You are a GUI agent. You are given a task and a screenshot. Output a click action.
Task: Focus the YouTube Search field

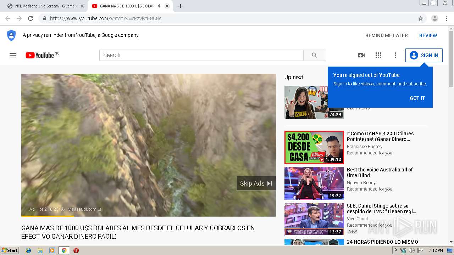pos(201,55)
